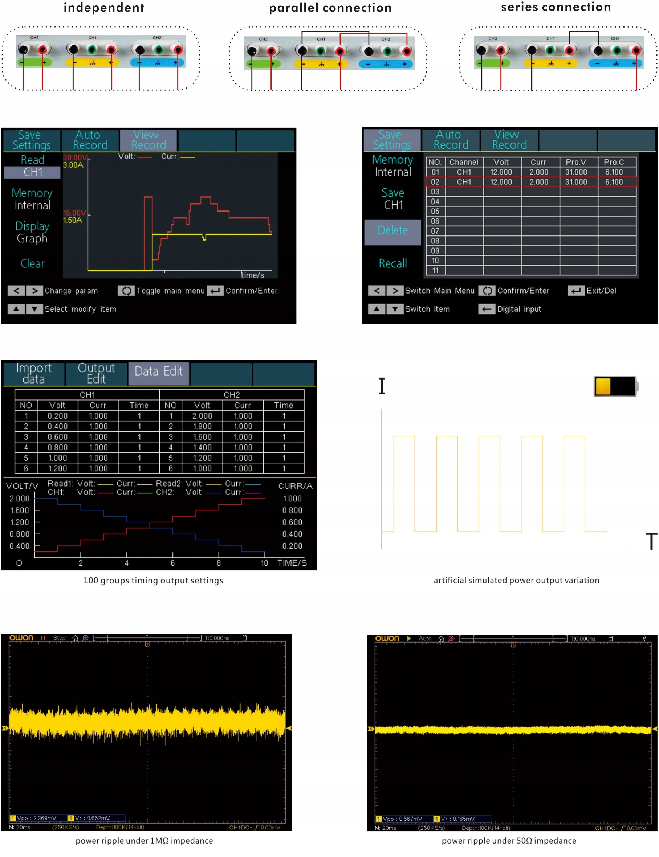
Task: Click the CH2 Volt cell showing 1.400
Action: point(202,448)
